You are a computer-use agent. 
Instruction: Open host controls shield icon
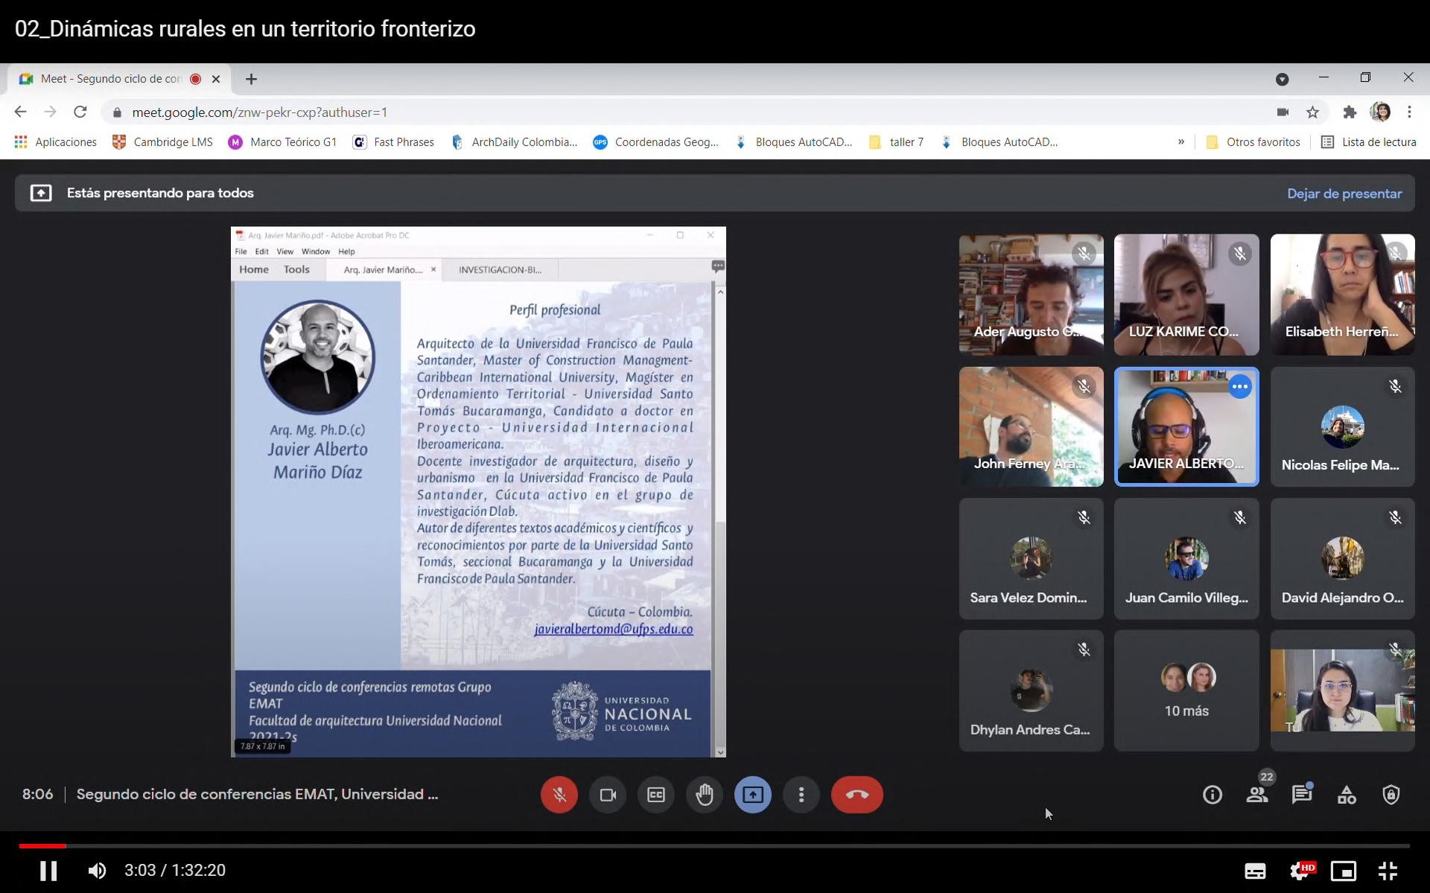point(1391,795)
